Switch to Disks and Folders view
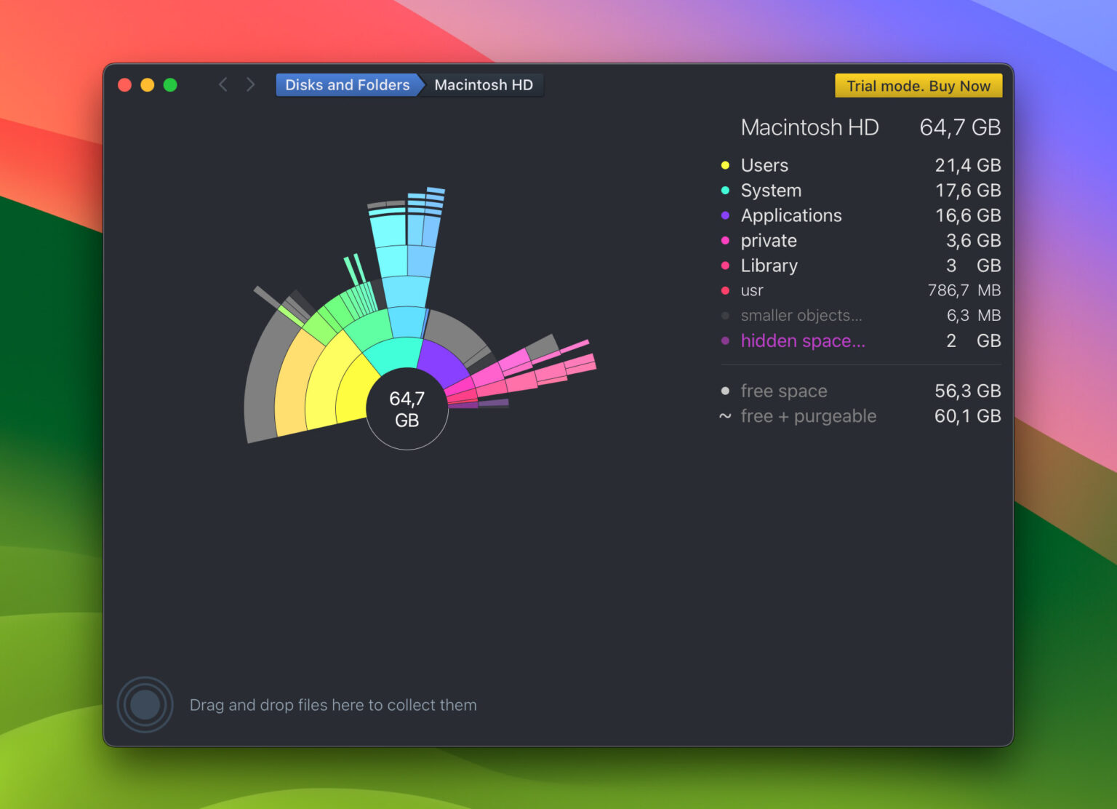 pyautogui.click(x=347, y=84)
